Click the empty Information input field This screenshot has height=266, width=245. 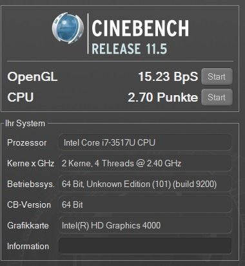coord(145,246)
